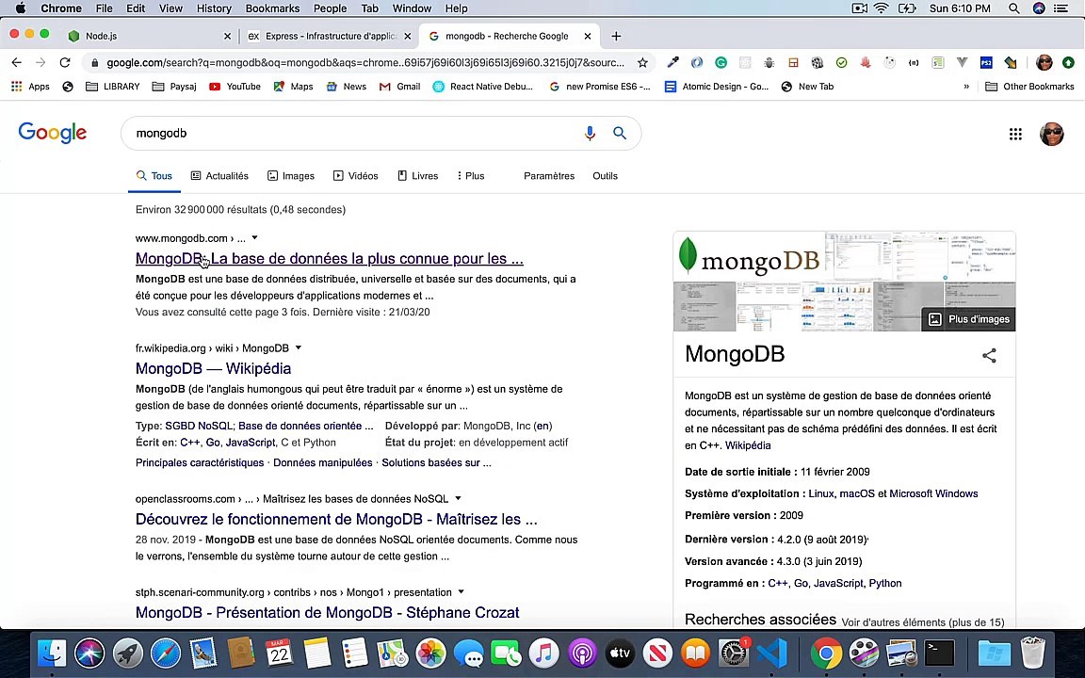Go back to previous page
The width and height of the screenshot is (1085, 678).
click(x=17, y=63)
